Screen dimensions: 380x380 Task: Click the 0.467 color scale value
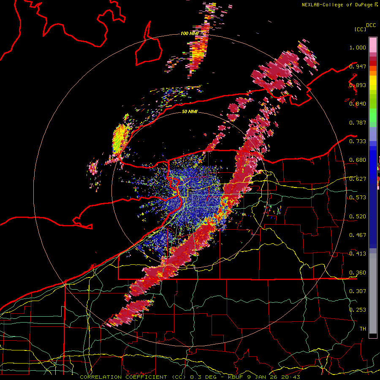pos(358,235)
